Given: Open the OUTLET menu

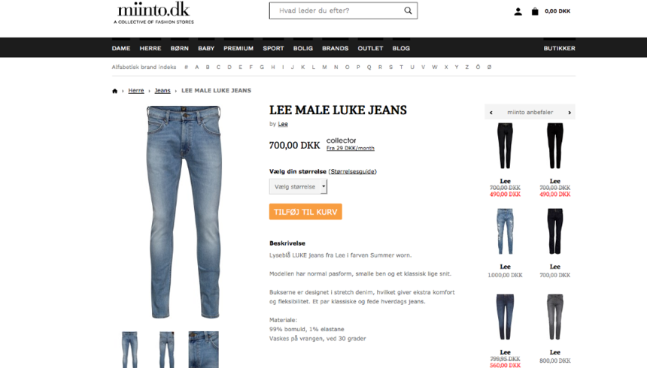Looking at the screenshot, I should point(370,48).
